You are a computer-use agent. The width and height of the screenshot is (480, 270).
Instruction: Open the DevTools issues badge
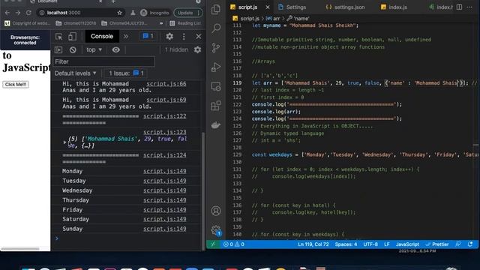(148, 36)
